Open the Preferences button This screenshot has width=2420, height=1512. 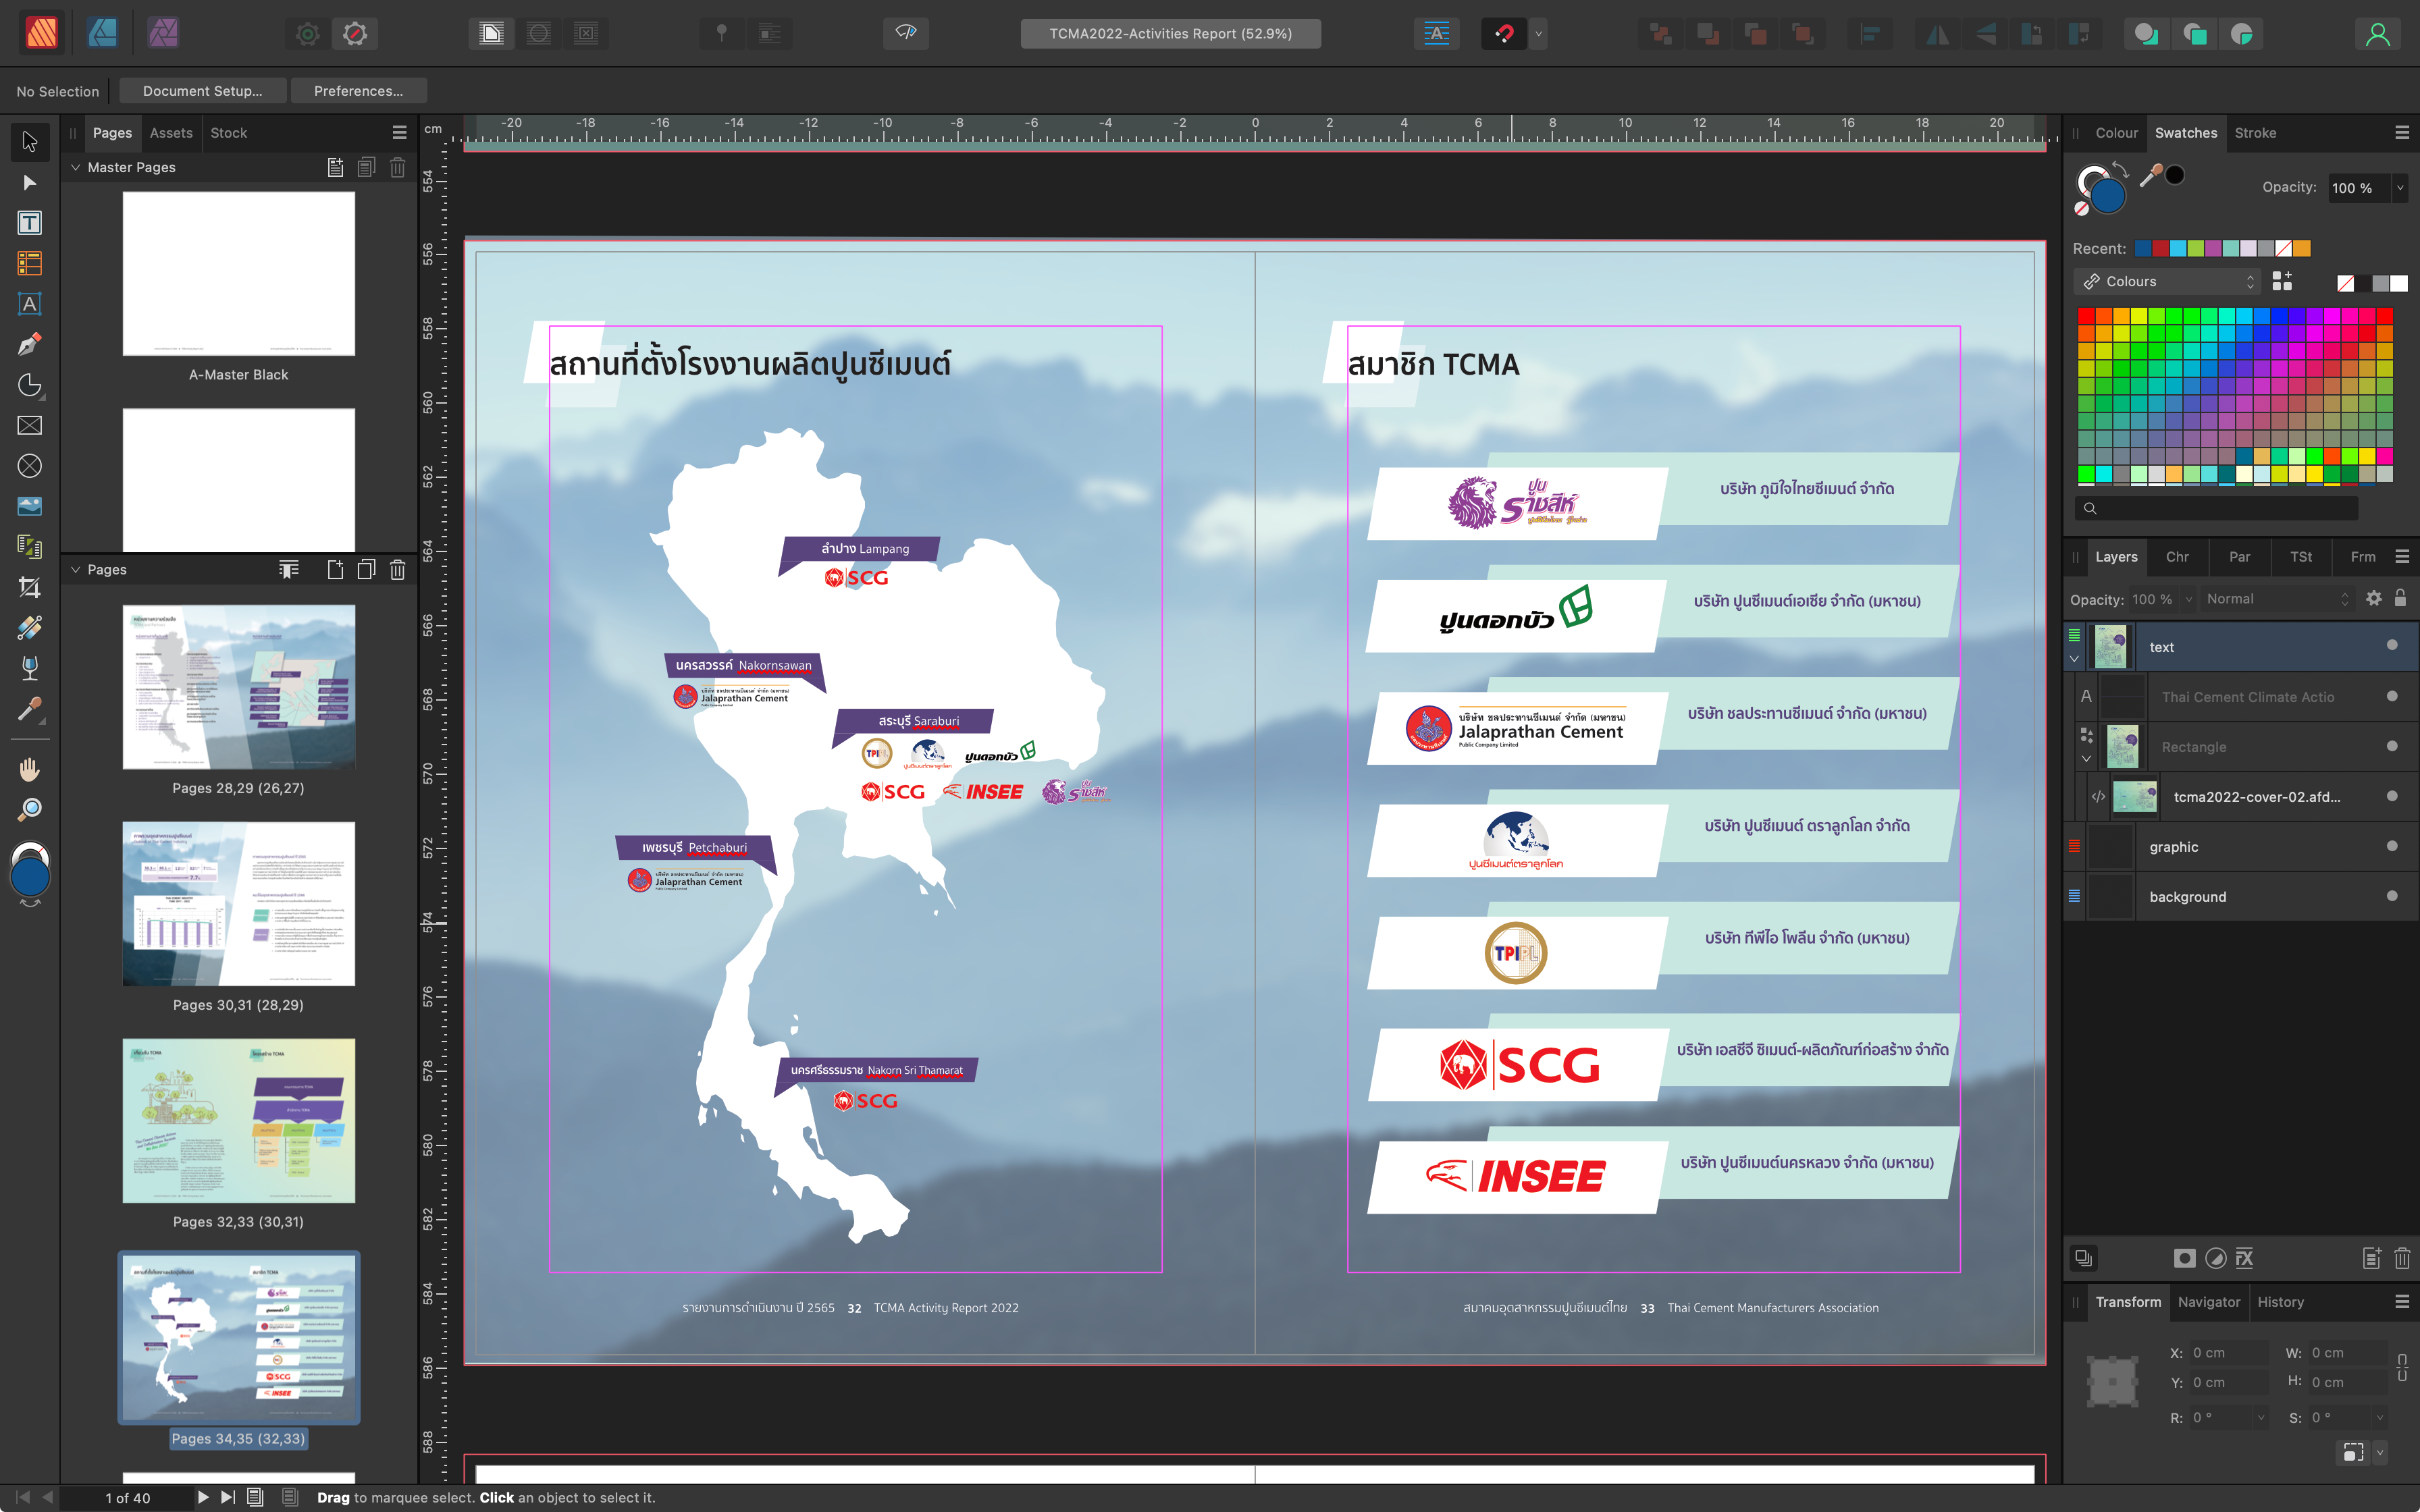coord(358,91)
